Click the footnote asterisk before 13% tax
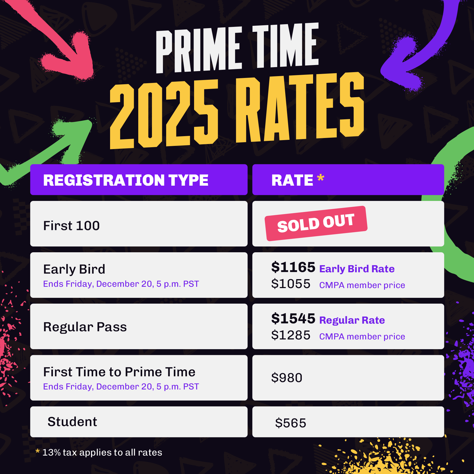Viewport: 474px width, 474px height. (38, 451)
